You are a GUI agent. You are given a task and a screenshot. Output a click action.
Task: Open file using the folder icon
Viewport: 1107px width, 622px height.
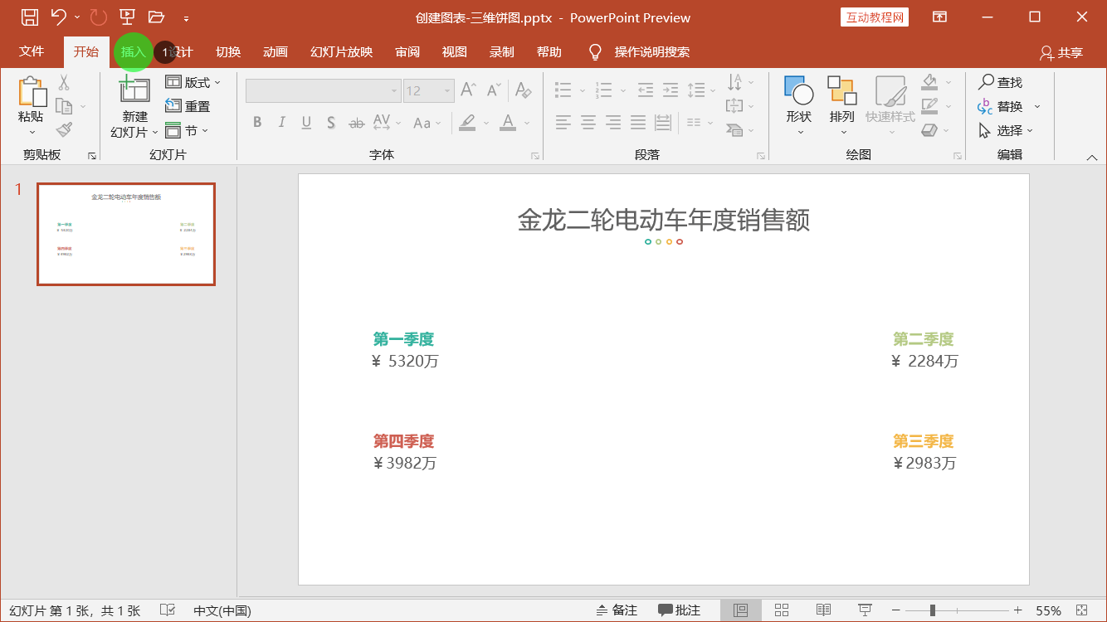tap(155, 17)
